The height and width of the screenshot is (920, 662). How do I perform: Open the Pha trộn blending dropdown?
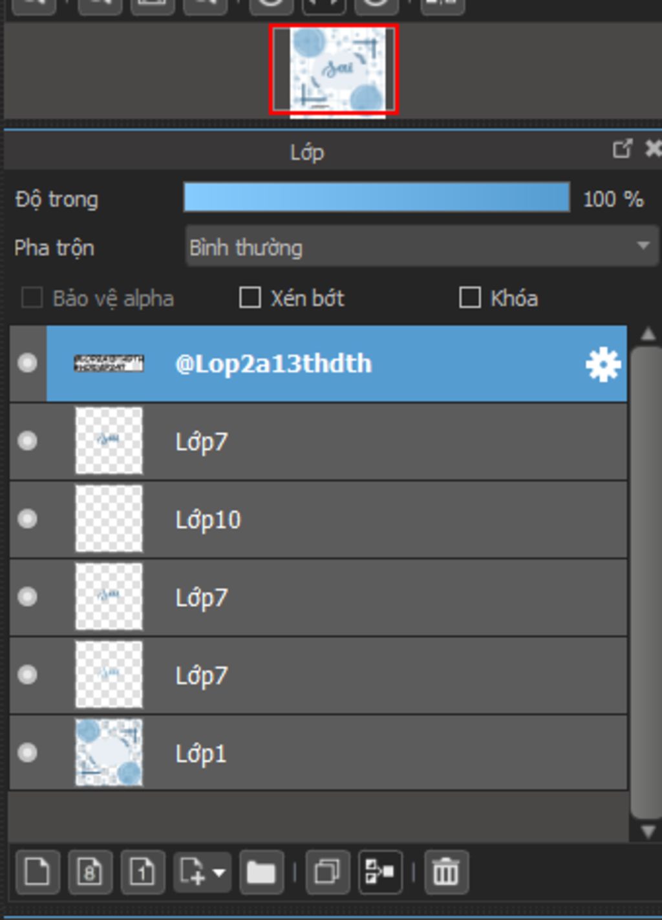422,246
